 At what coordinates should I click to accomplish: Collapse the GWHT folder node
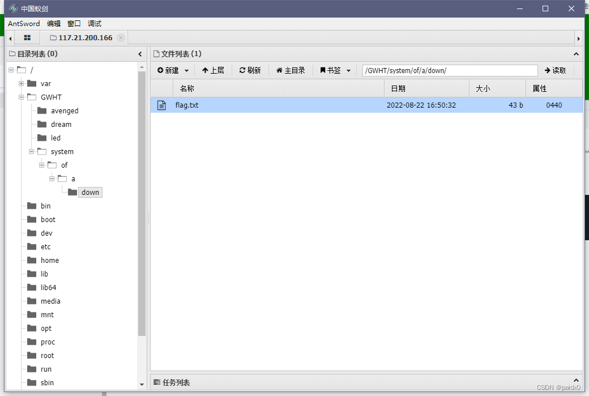pos(21,97)
